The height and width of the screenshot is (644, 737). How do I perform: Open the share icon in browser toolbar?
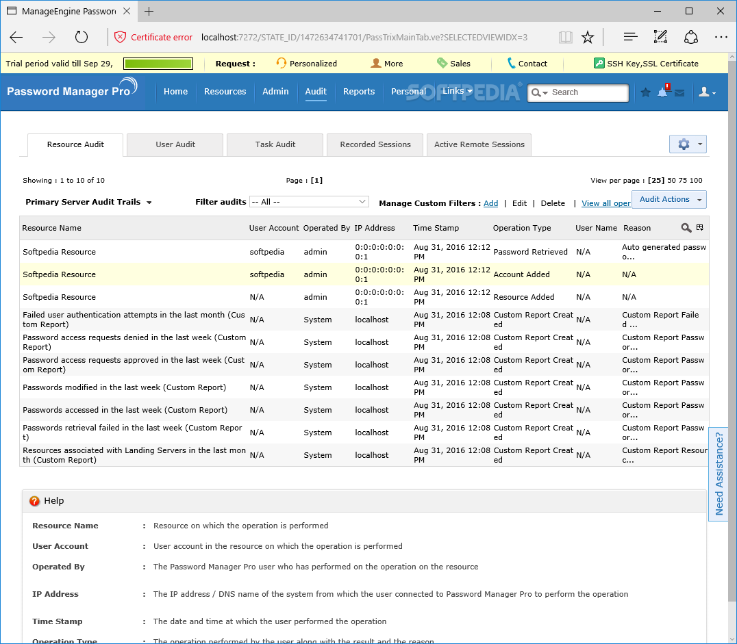(691, 37)
